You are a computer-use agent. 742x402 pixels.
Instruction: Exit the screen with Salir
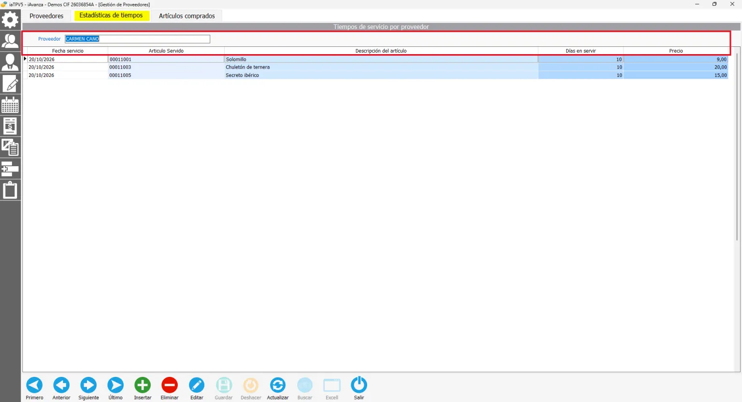pos(359,388)
